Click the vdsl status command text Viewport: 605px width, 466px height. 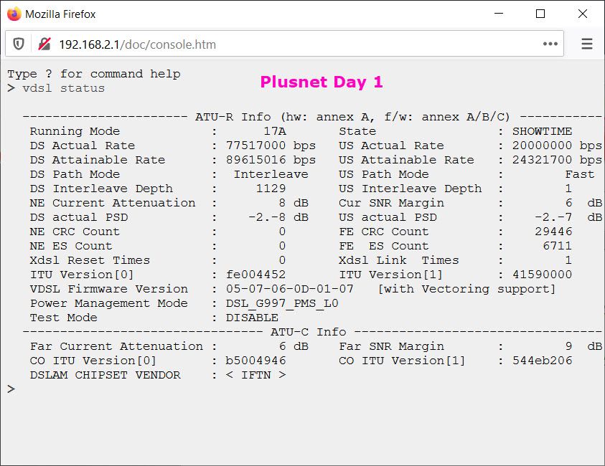pos(62,87)
